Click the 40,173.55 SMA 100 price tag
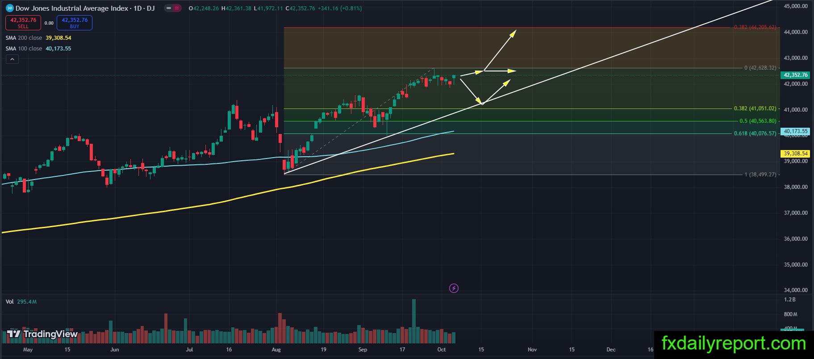 pyautogui.click(x=795, y=131)
